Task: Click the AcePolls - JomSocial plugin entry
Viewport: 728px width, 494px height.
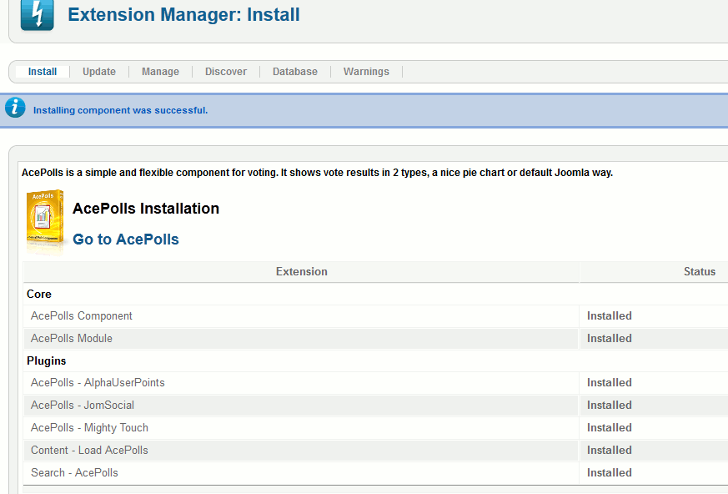Action: [x=83, y=406]
